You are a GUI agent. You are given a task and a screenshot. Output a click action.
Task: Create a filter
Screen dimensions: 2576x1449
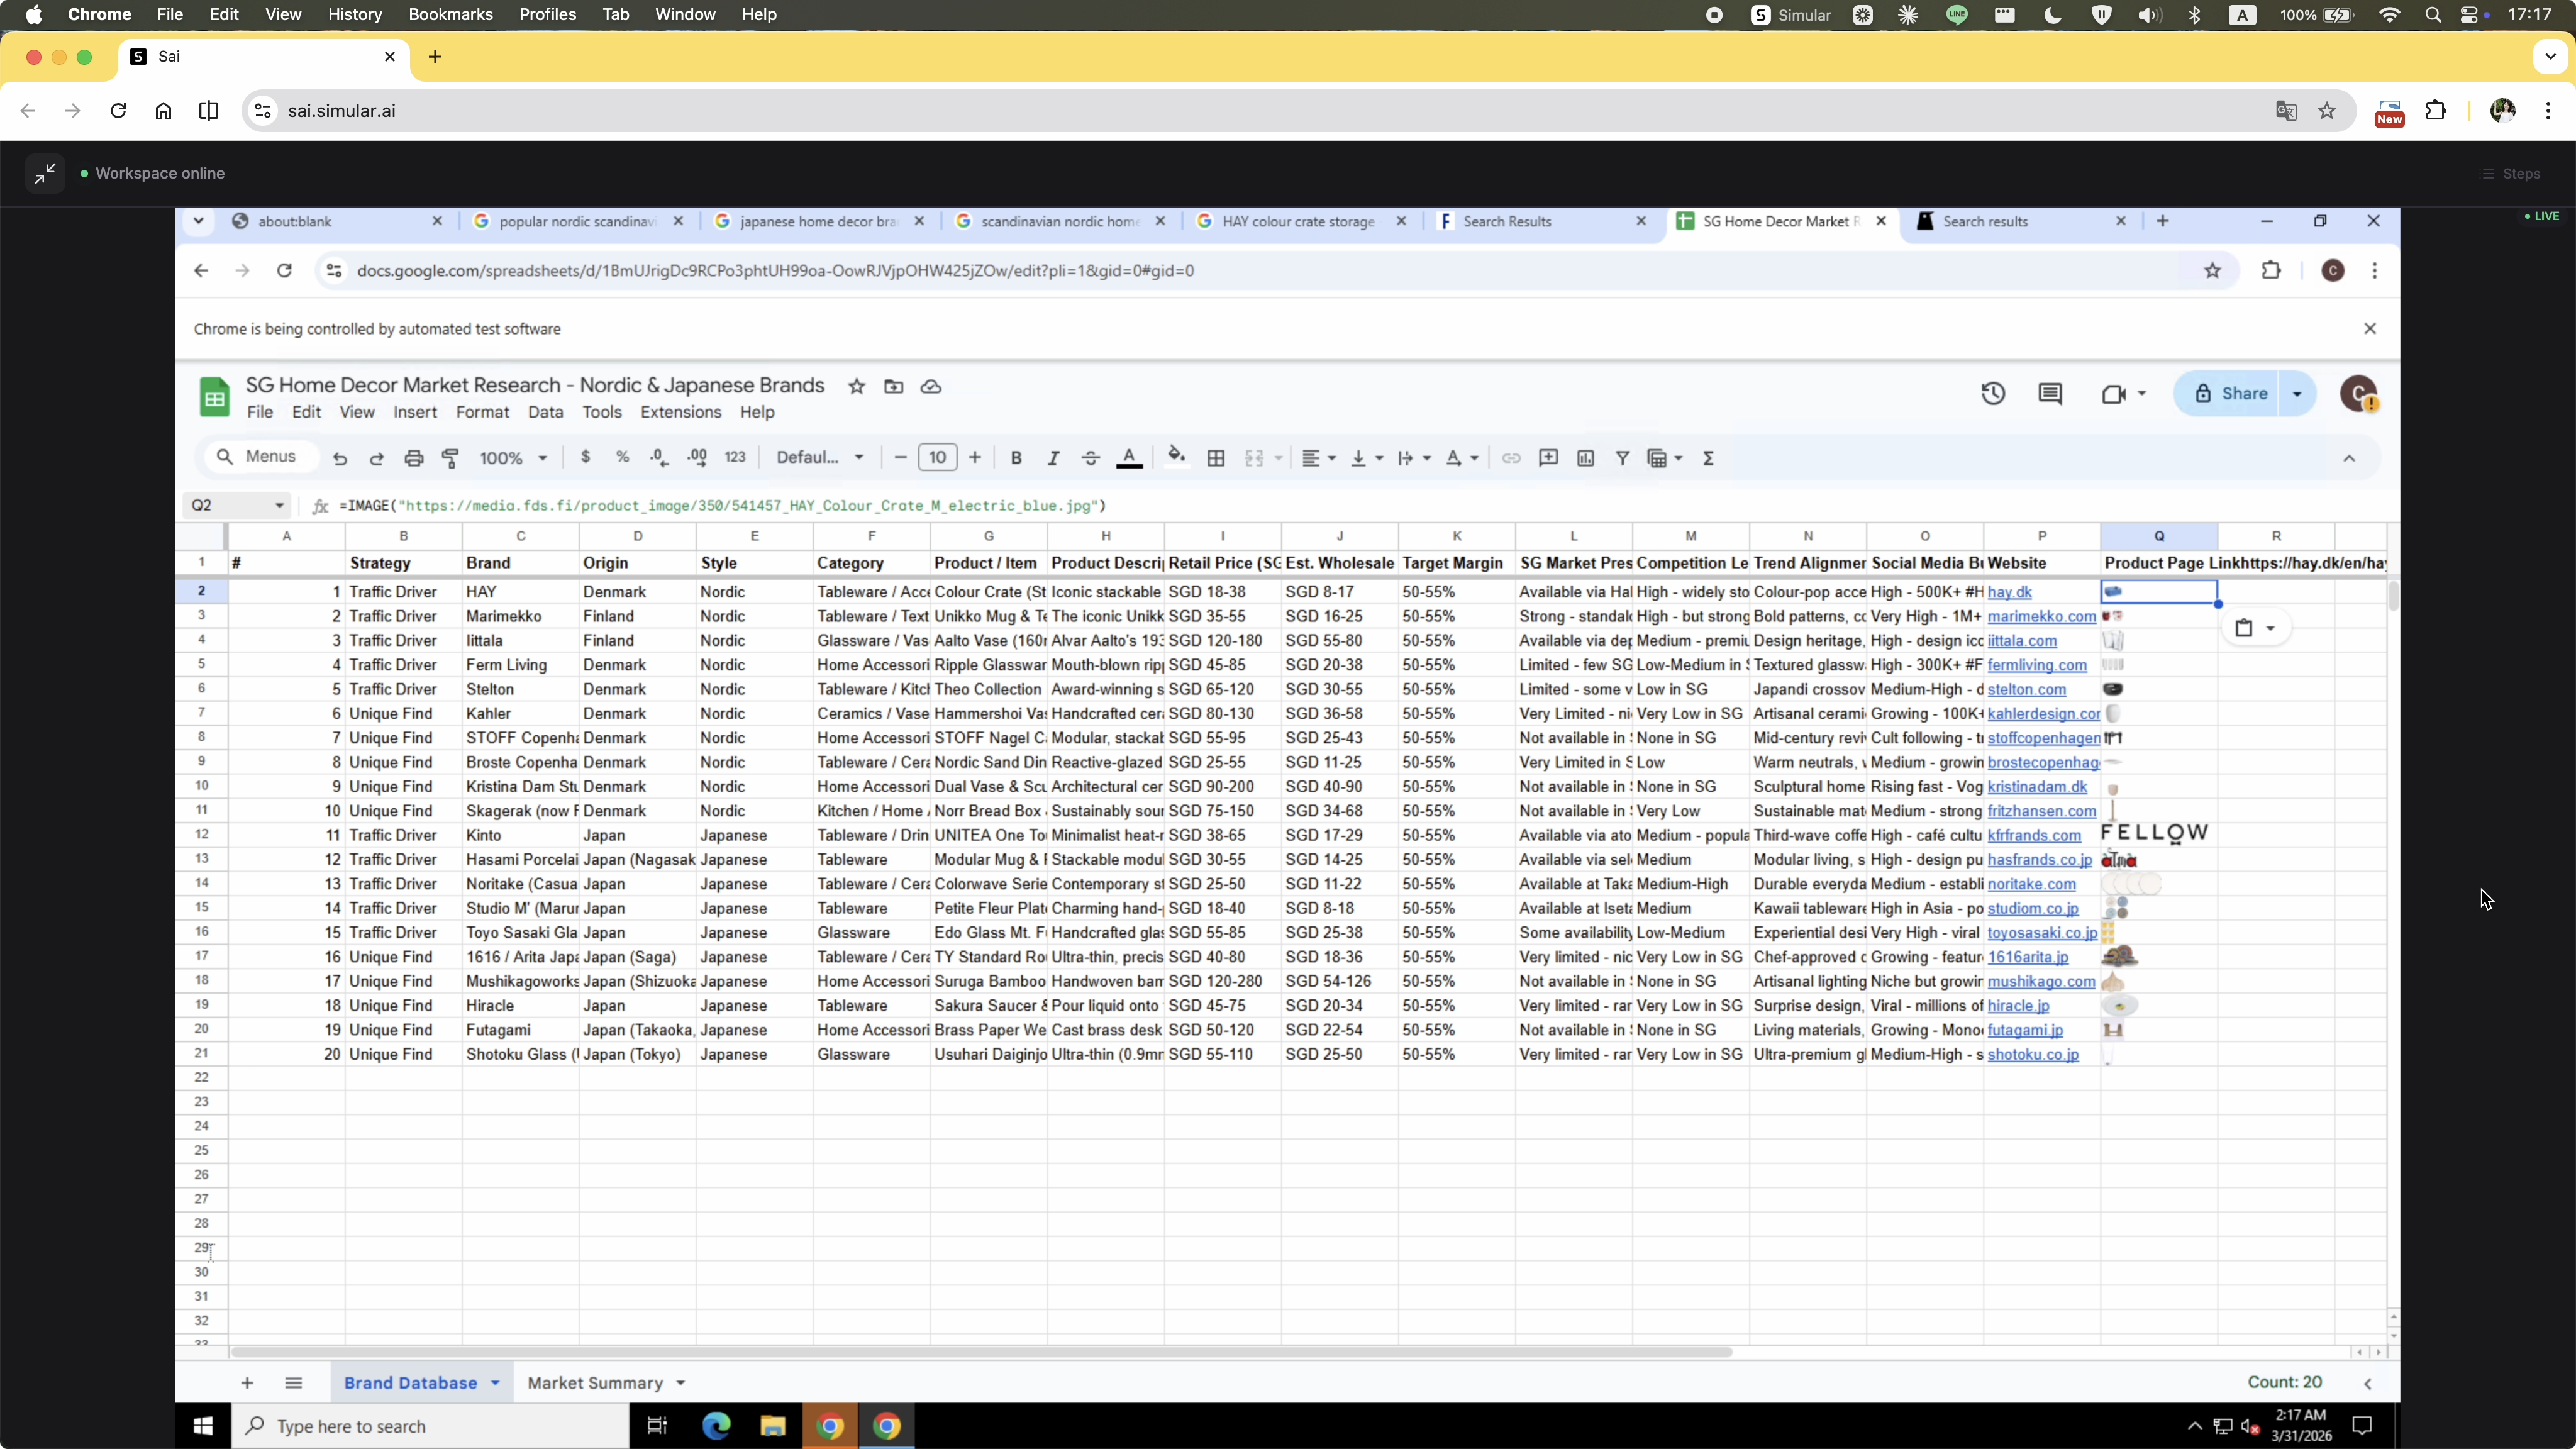click(x=1622, y=458)
